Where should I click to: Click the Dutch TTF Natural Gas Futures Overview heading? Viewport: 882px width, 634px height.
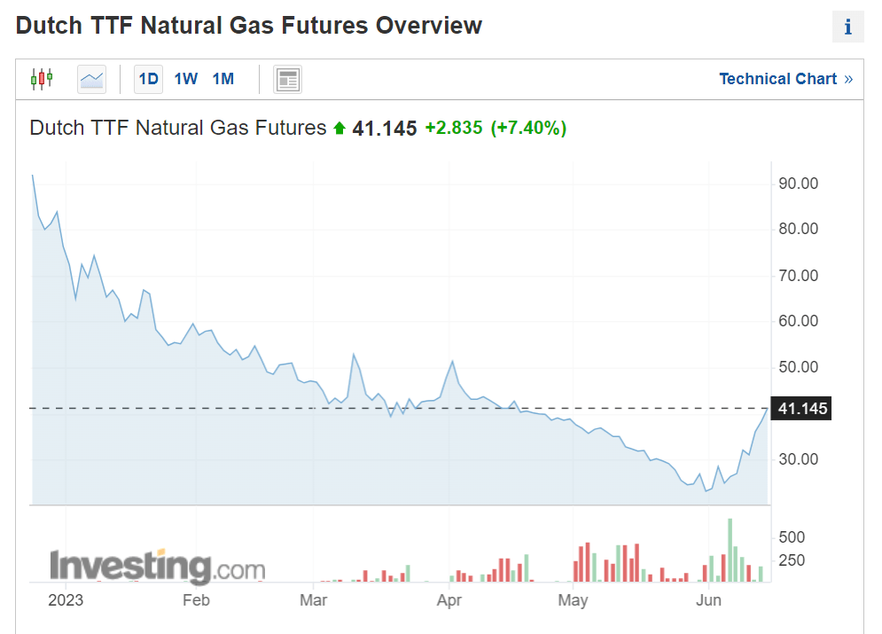click(249, 26)
